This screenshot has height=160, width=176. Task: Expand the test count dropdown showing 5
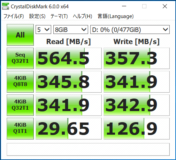[43, 30]
